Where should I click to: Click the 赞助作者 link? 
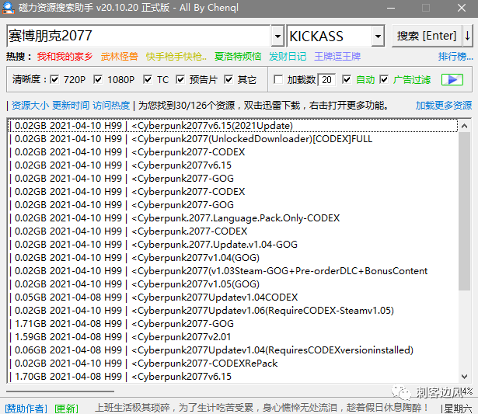click(x=26, y=409)
